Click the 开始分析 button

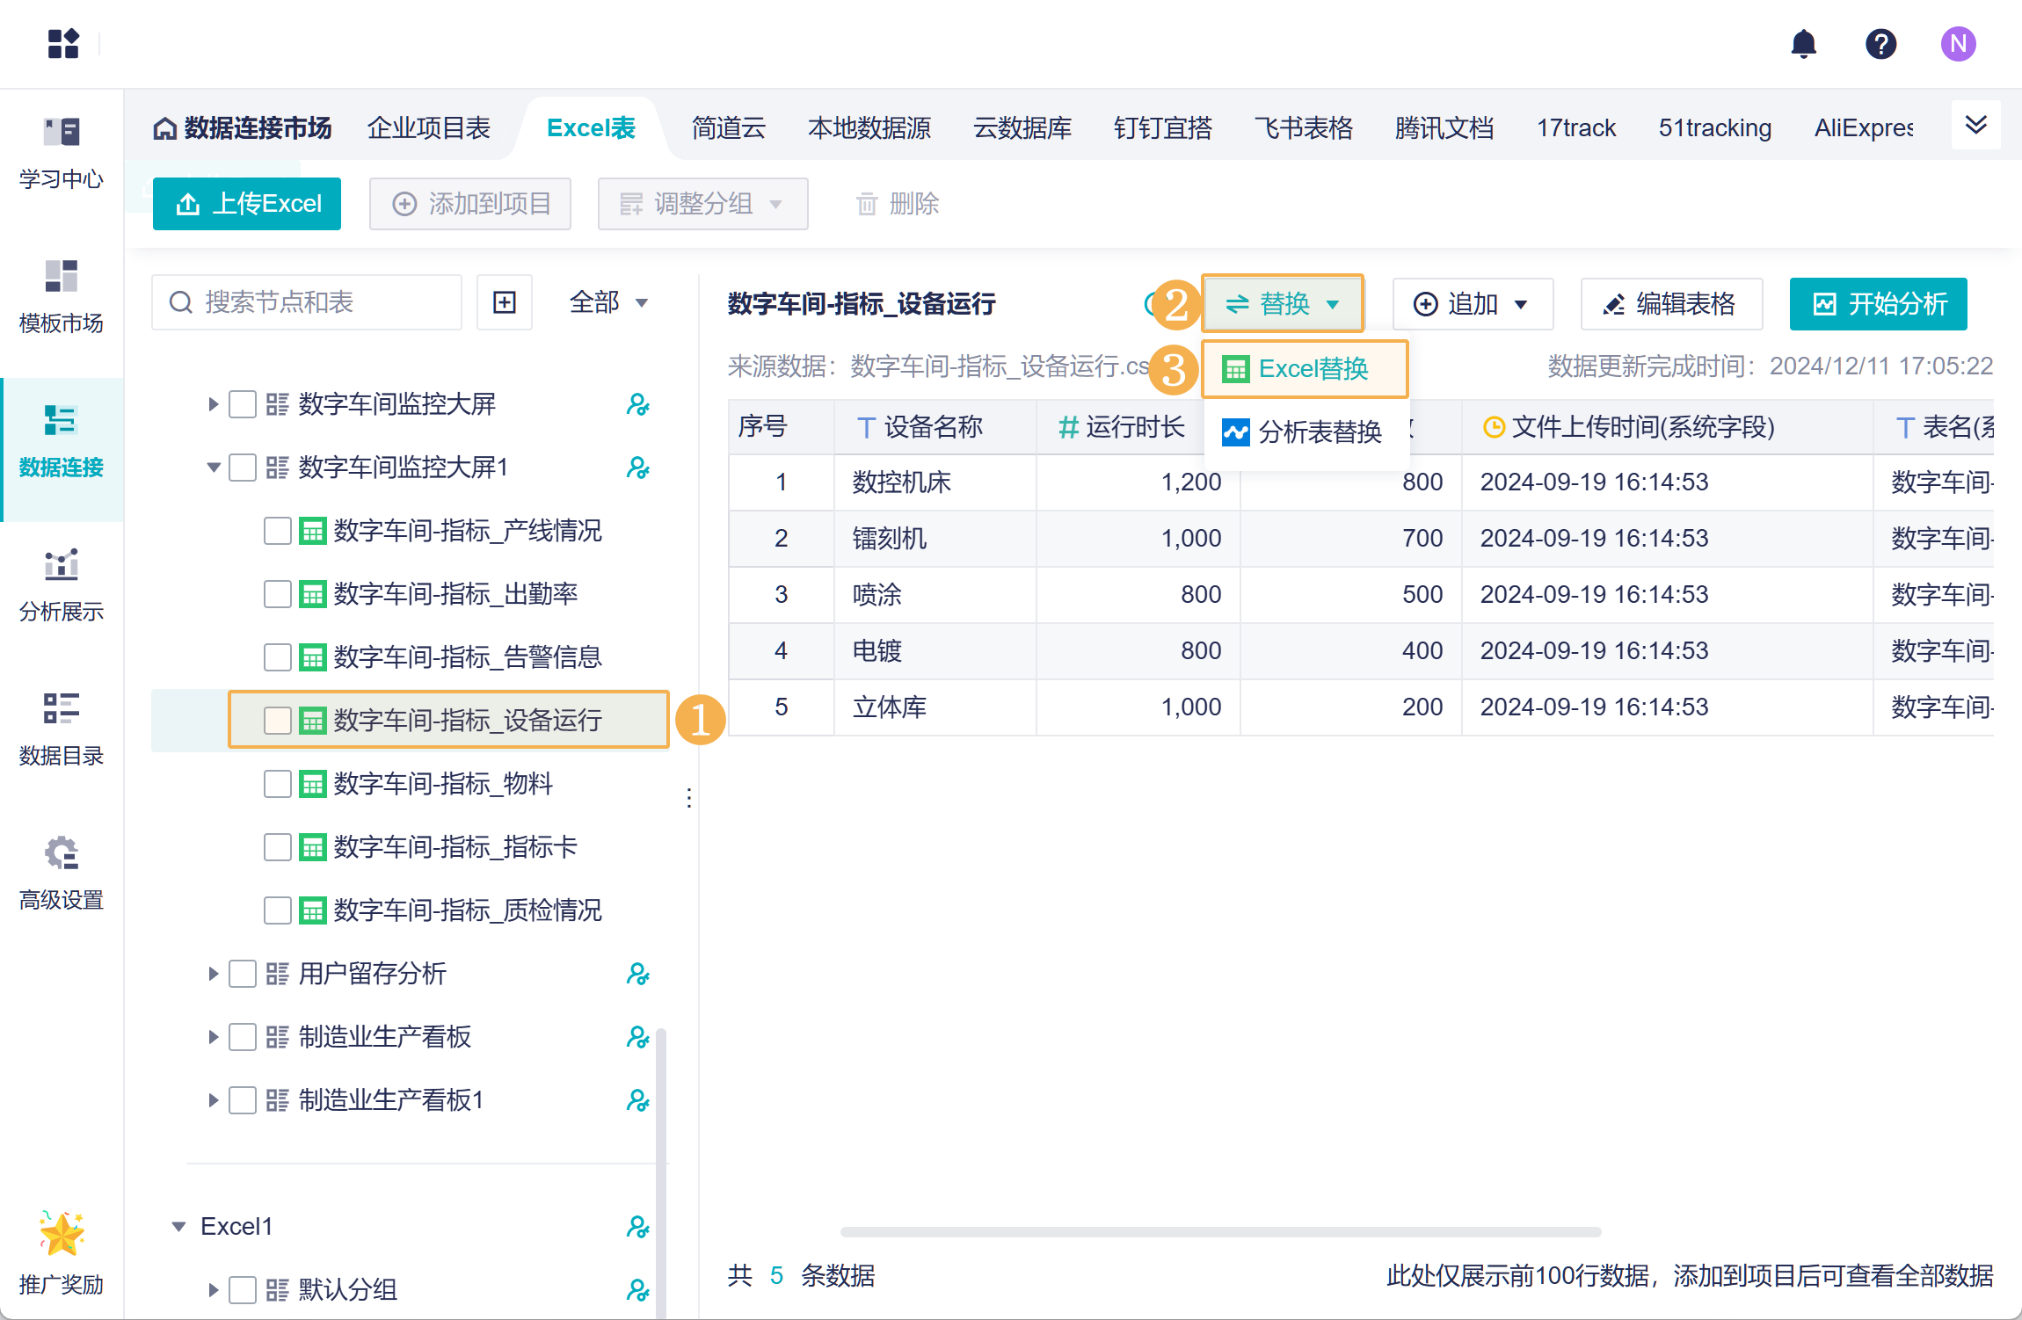click(x=1878, y=304)
